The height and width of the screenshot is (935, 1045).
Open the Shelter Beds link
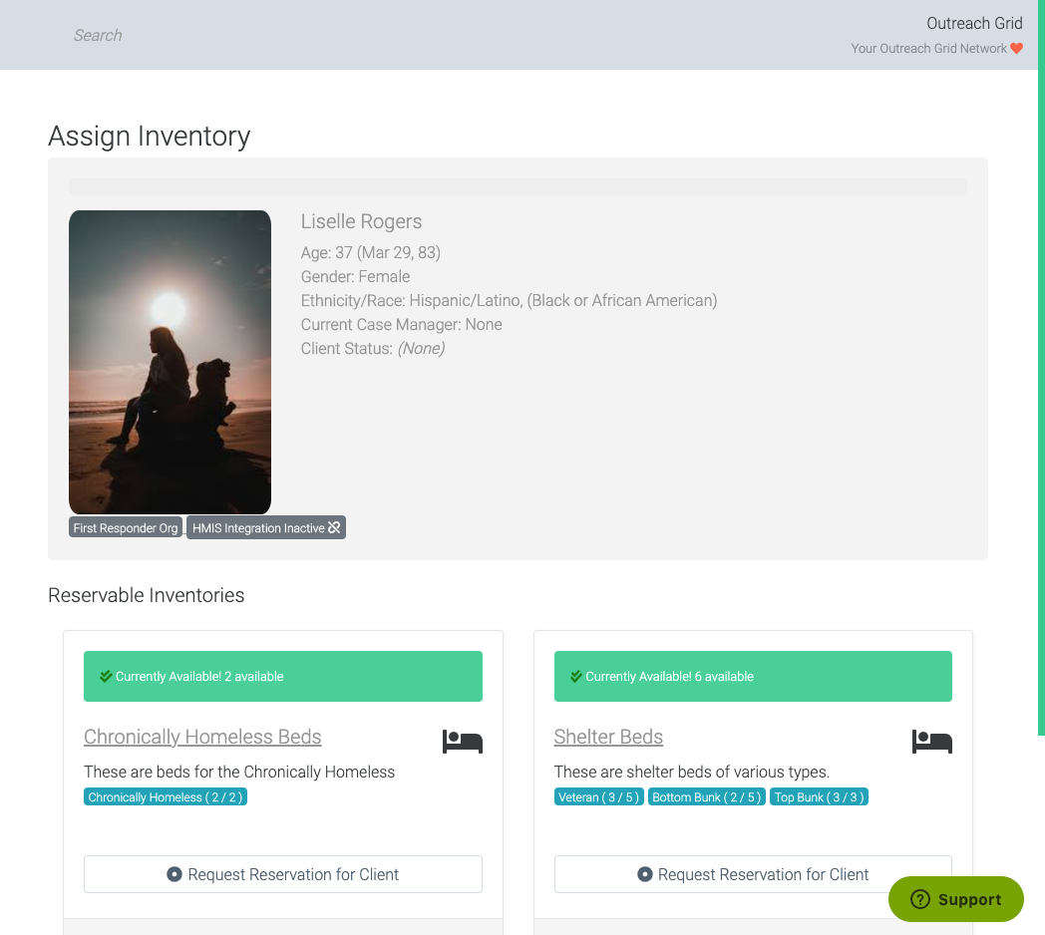pos(608,737)
